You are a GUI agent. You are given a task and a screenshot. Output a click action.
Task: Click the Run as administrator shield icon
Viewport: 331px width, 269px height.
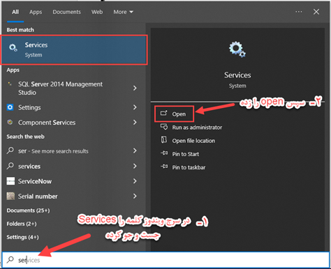164,127
